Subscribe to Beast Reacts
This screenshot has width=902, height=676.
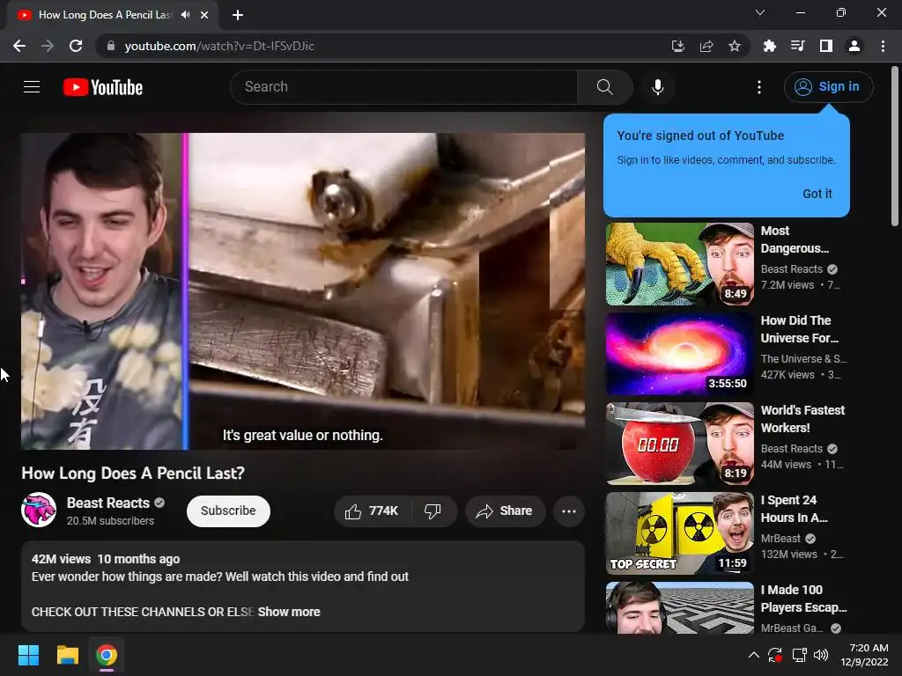pyautogui.click(x=228, y=511)
